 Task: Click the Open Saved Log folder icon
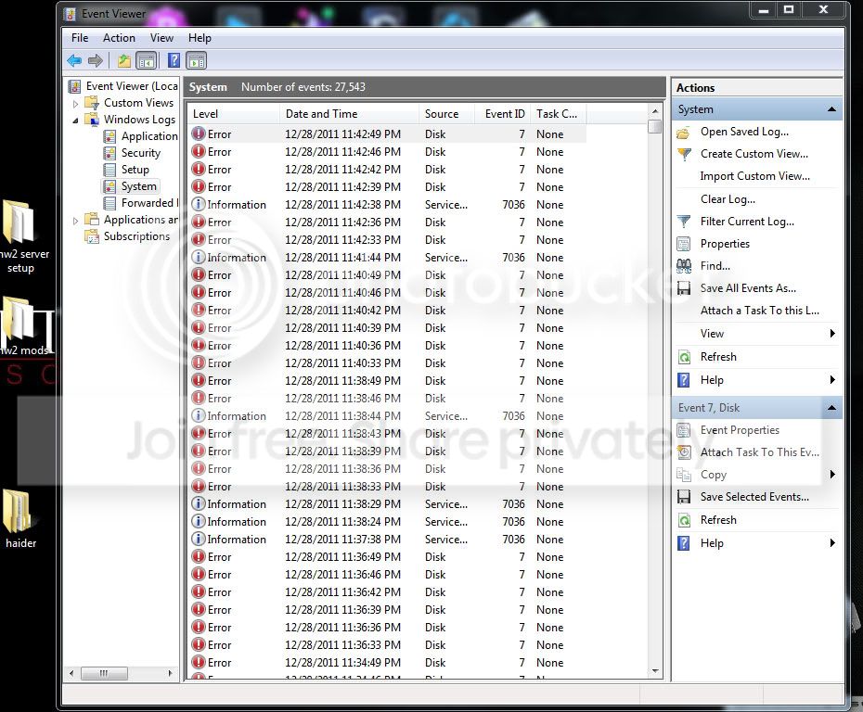click(684, 132)
